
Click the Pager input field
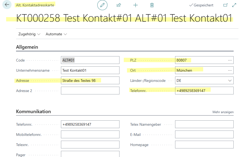(90, 154)
